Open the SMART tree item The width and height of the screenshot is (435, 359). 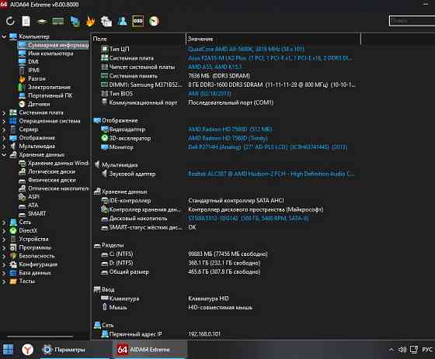click(x=37, y=213)
